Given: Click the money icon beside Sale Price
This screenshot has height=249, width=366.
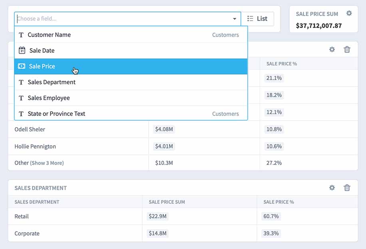Looking at the screenshot, I should tap(21, 66).
